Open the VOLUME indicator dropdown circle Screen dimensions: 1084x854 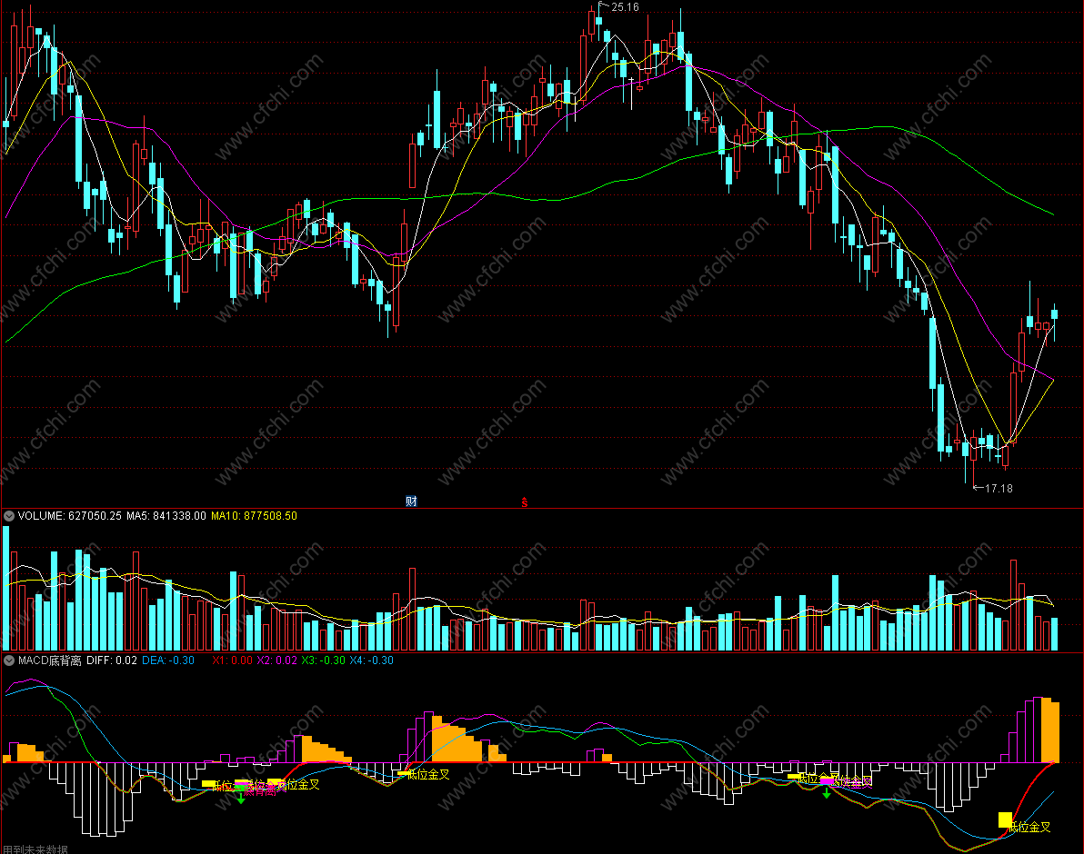click(x=9, y=516)
